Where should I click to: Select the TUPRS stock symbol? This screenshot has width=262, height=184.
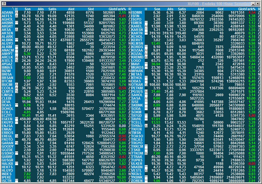click(x=137, y=160)
